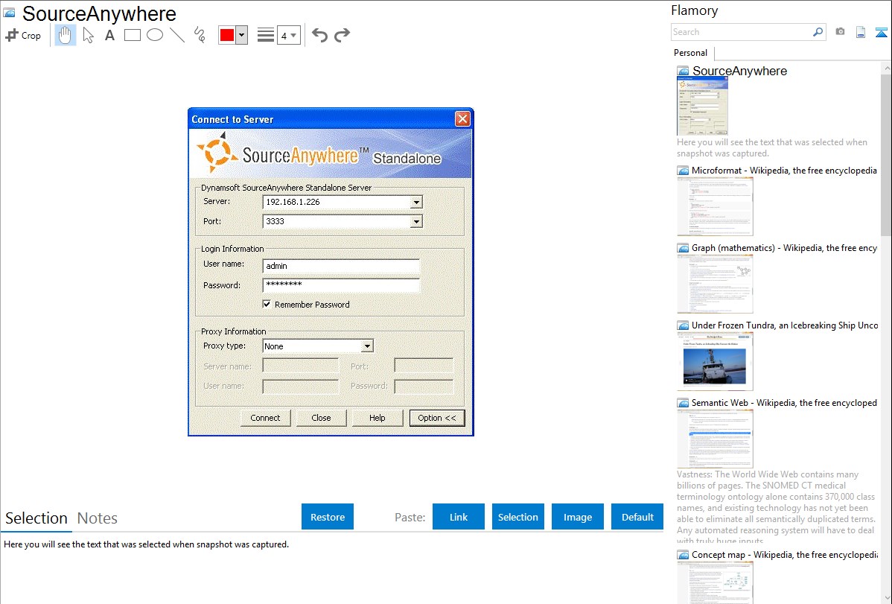The height and width of the screenshot is (604, 892).
Task: Open the Personal tab
Action: pyautogui.click(x=690, y=53)
